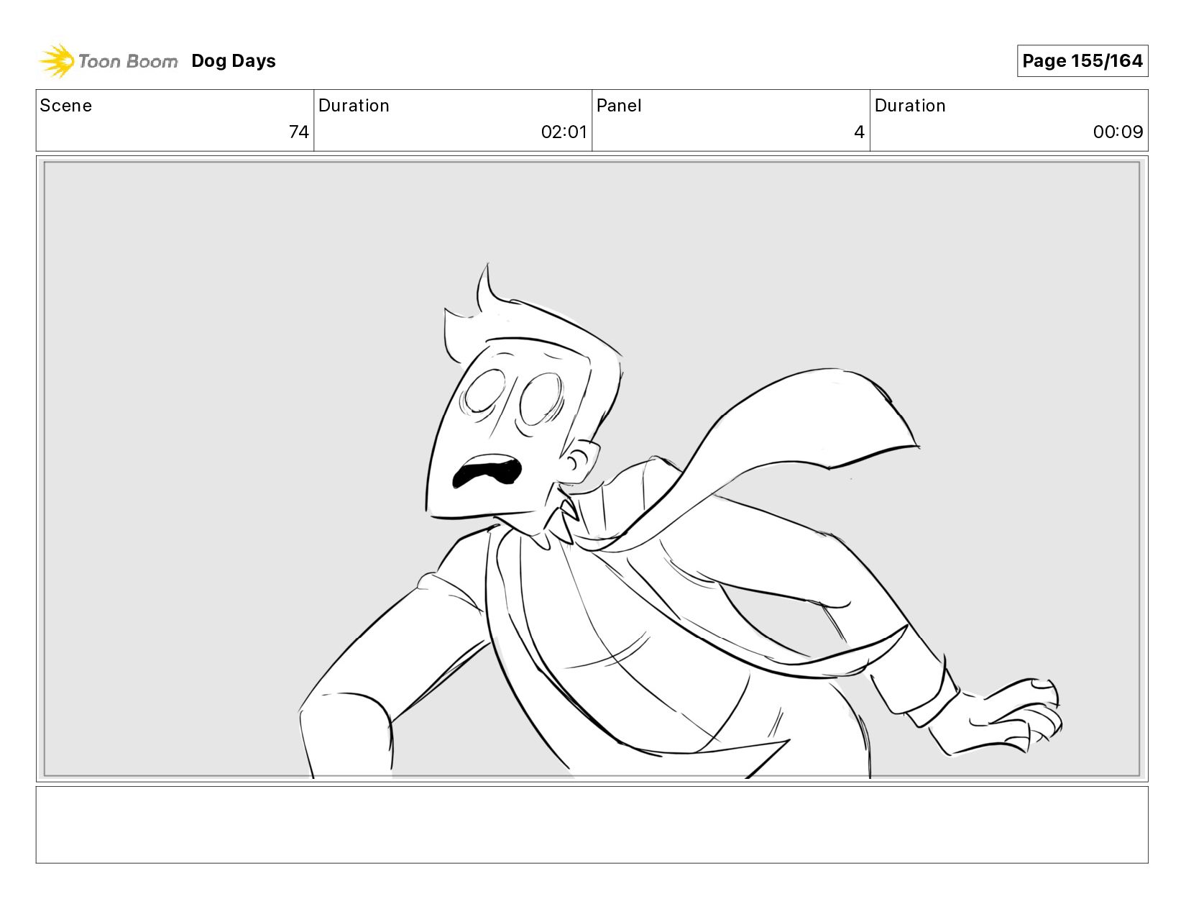Click the empty notes box below the panel
Screen dimensions: 1186x917
(592, 825)
